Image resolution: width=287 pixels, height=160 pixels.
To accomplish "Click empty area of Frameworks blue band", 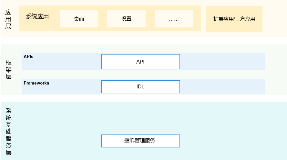I will [222, 86].
